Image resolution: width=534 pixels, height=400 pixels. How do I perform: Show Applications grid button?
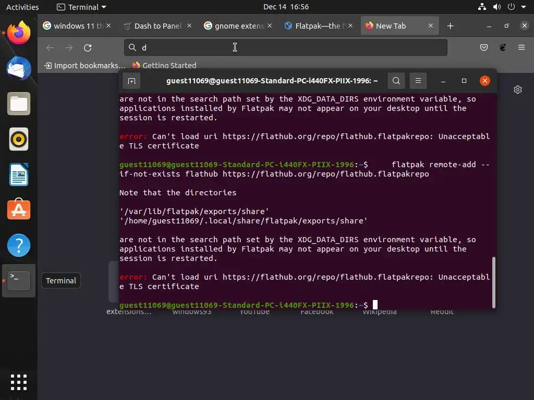[19, 382]
